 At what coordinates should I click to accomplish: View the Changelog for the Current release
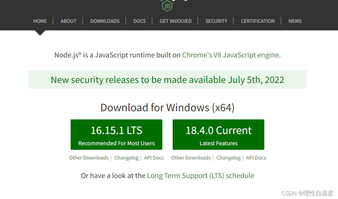(228, 158)
